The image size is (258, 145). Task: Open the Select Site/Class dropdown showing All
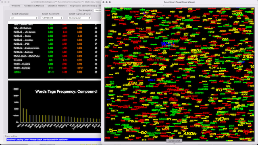[24, 18]
